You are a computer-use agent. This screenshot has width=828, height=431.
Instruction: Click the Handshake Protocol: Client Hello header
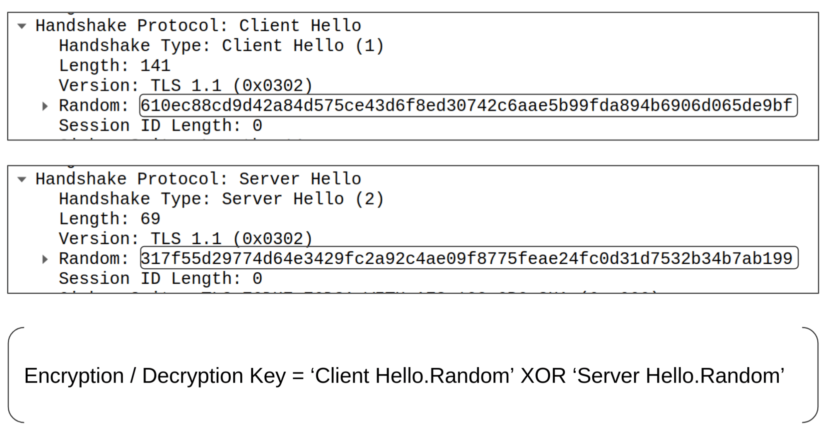[x=198, y=26]
